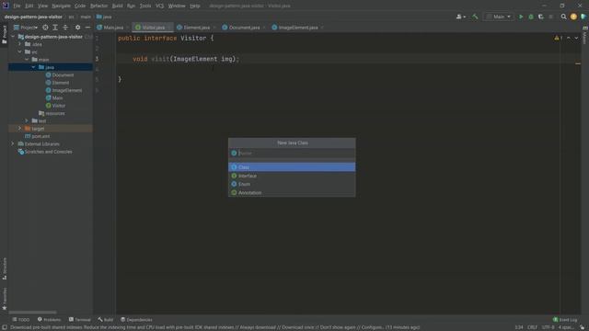Open the Build menu
The width and height of the screenshot is (589, 331).
117,6
